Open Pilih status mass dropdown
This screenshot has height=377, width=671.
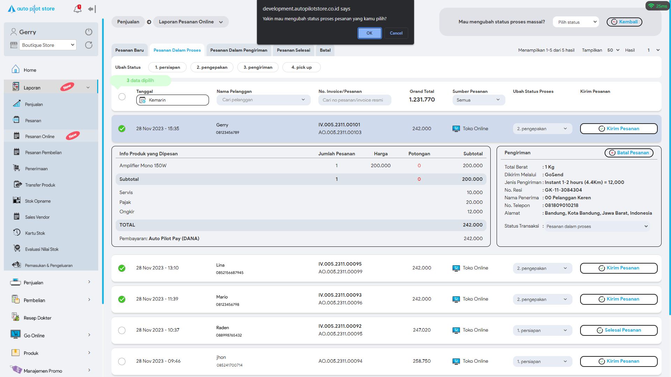[x=576, y=22]
